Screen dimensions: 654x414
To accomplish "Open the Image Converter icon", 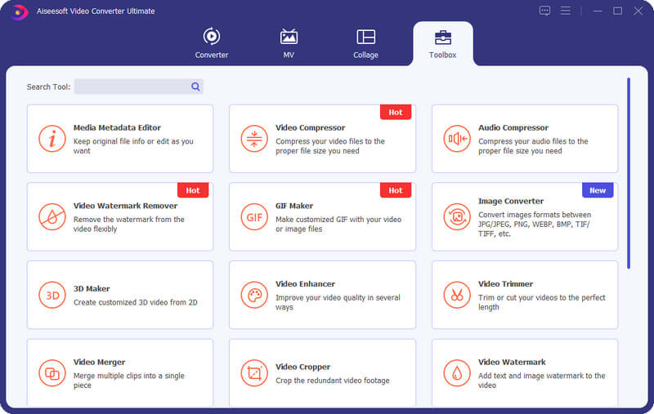I will pyautogui.click(x=457, y=217).
